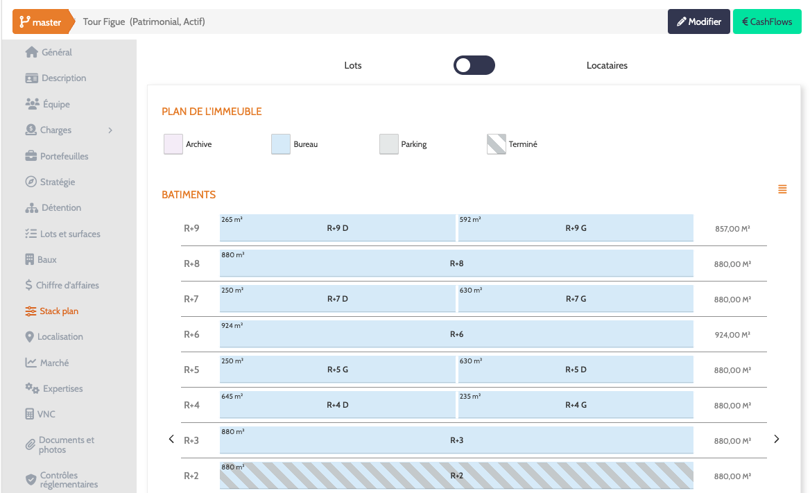Click the Parking legend color swatch
Viewport: 810px width, 493px height.
[x=388, y=144]
